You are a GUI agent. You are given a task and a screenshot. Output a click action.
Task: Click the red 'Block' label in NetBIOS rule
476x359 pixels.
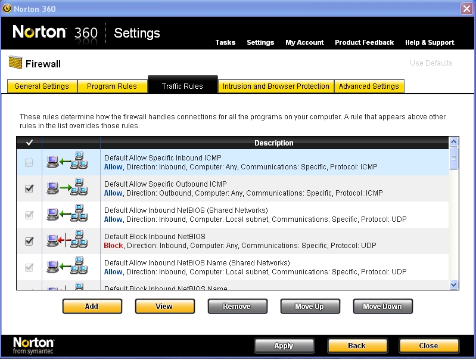click(113, 246)
